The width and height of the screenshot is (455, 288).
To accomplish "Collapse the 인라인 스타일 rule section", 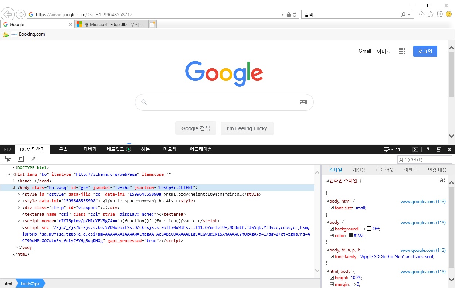I will point(327,181).
